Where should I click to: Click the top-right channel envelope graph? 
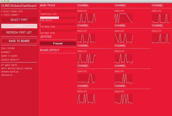[161, 18]
